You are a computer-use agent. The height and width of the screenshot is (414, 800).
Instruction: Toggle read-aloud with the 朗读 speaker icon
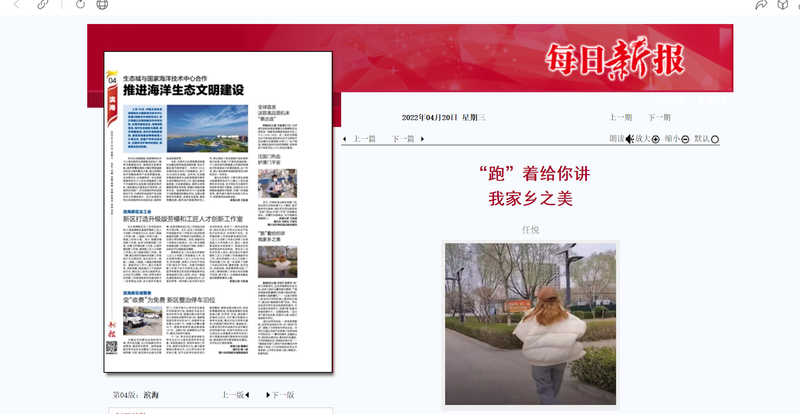(629, 139)
